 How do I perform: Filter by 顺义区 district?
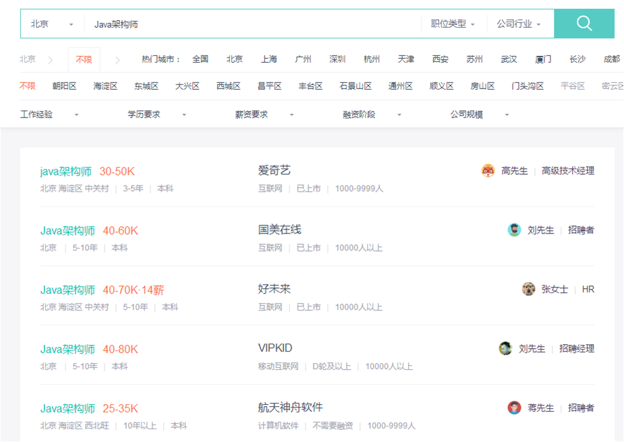point(441,86)
